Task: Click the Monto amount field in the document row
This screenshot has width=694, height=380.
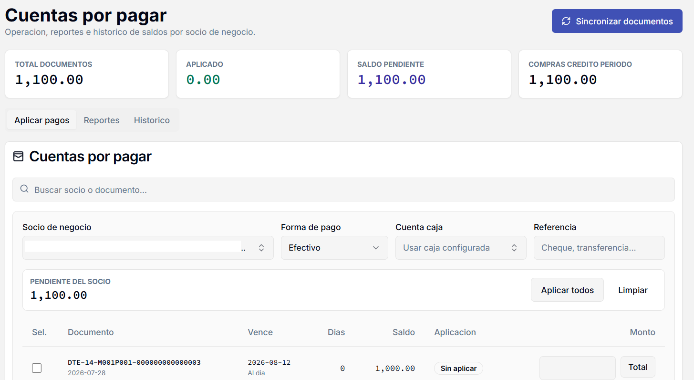Action: tap(578, 368)
